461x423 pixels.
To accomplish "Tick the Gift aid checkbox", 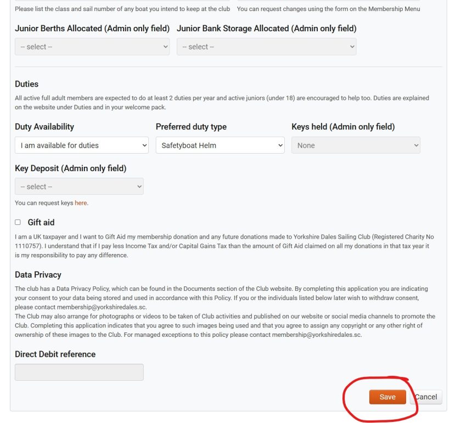I will point(18,222).
